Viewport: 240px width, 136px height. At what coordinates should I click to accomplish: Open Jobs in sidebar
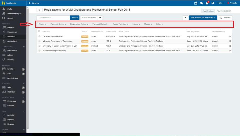point(9,87)
